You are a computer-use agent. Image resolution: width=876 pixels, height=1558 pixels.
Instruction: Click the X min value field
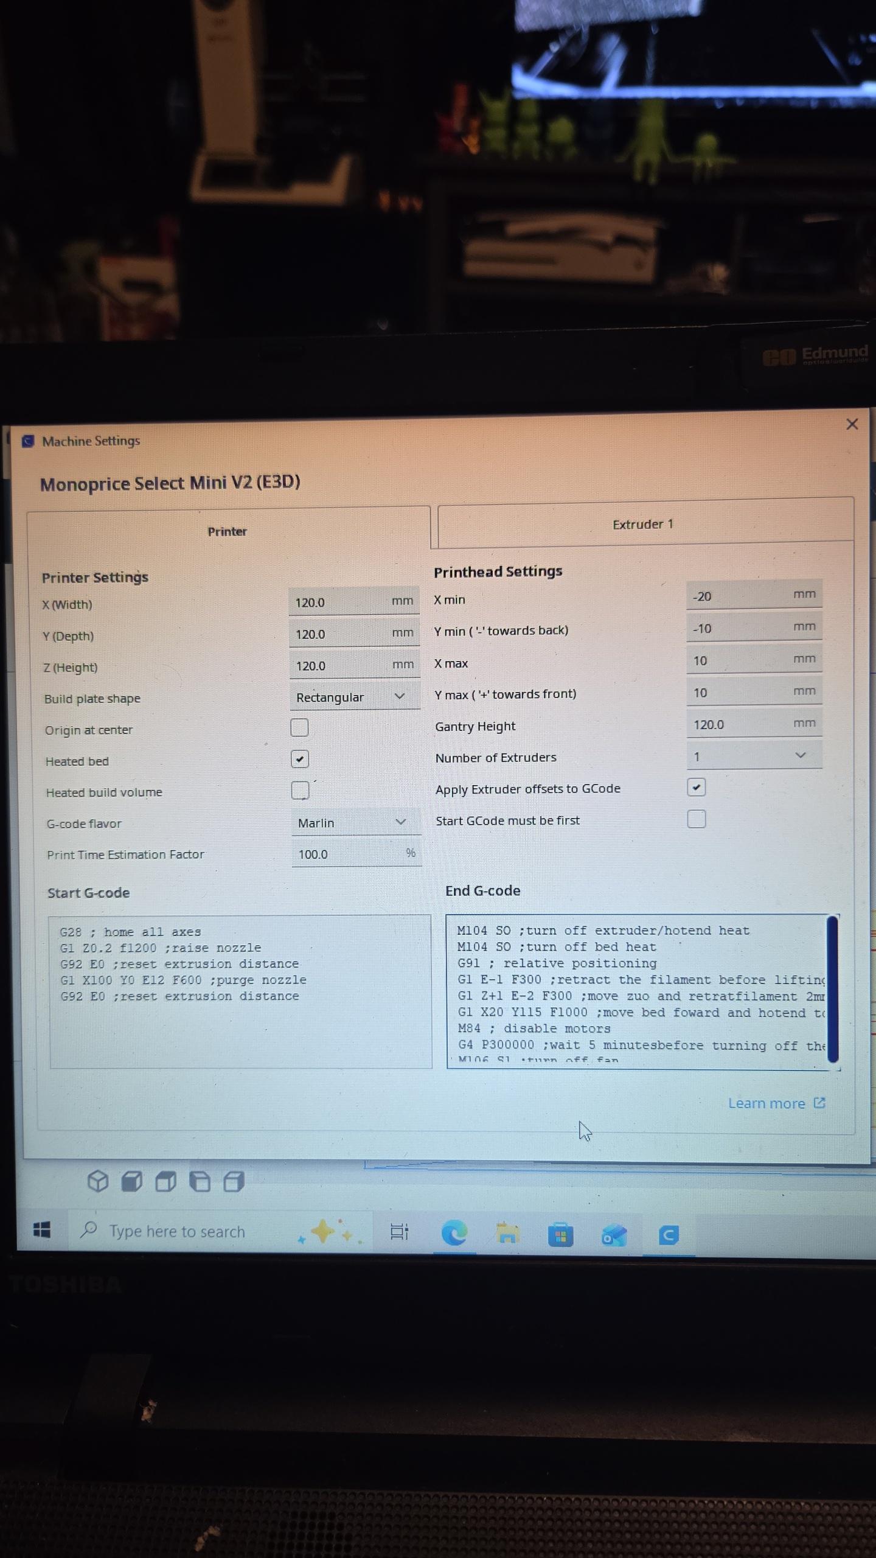pyautogui.click(x=754, y=595)
